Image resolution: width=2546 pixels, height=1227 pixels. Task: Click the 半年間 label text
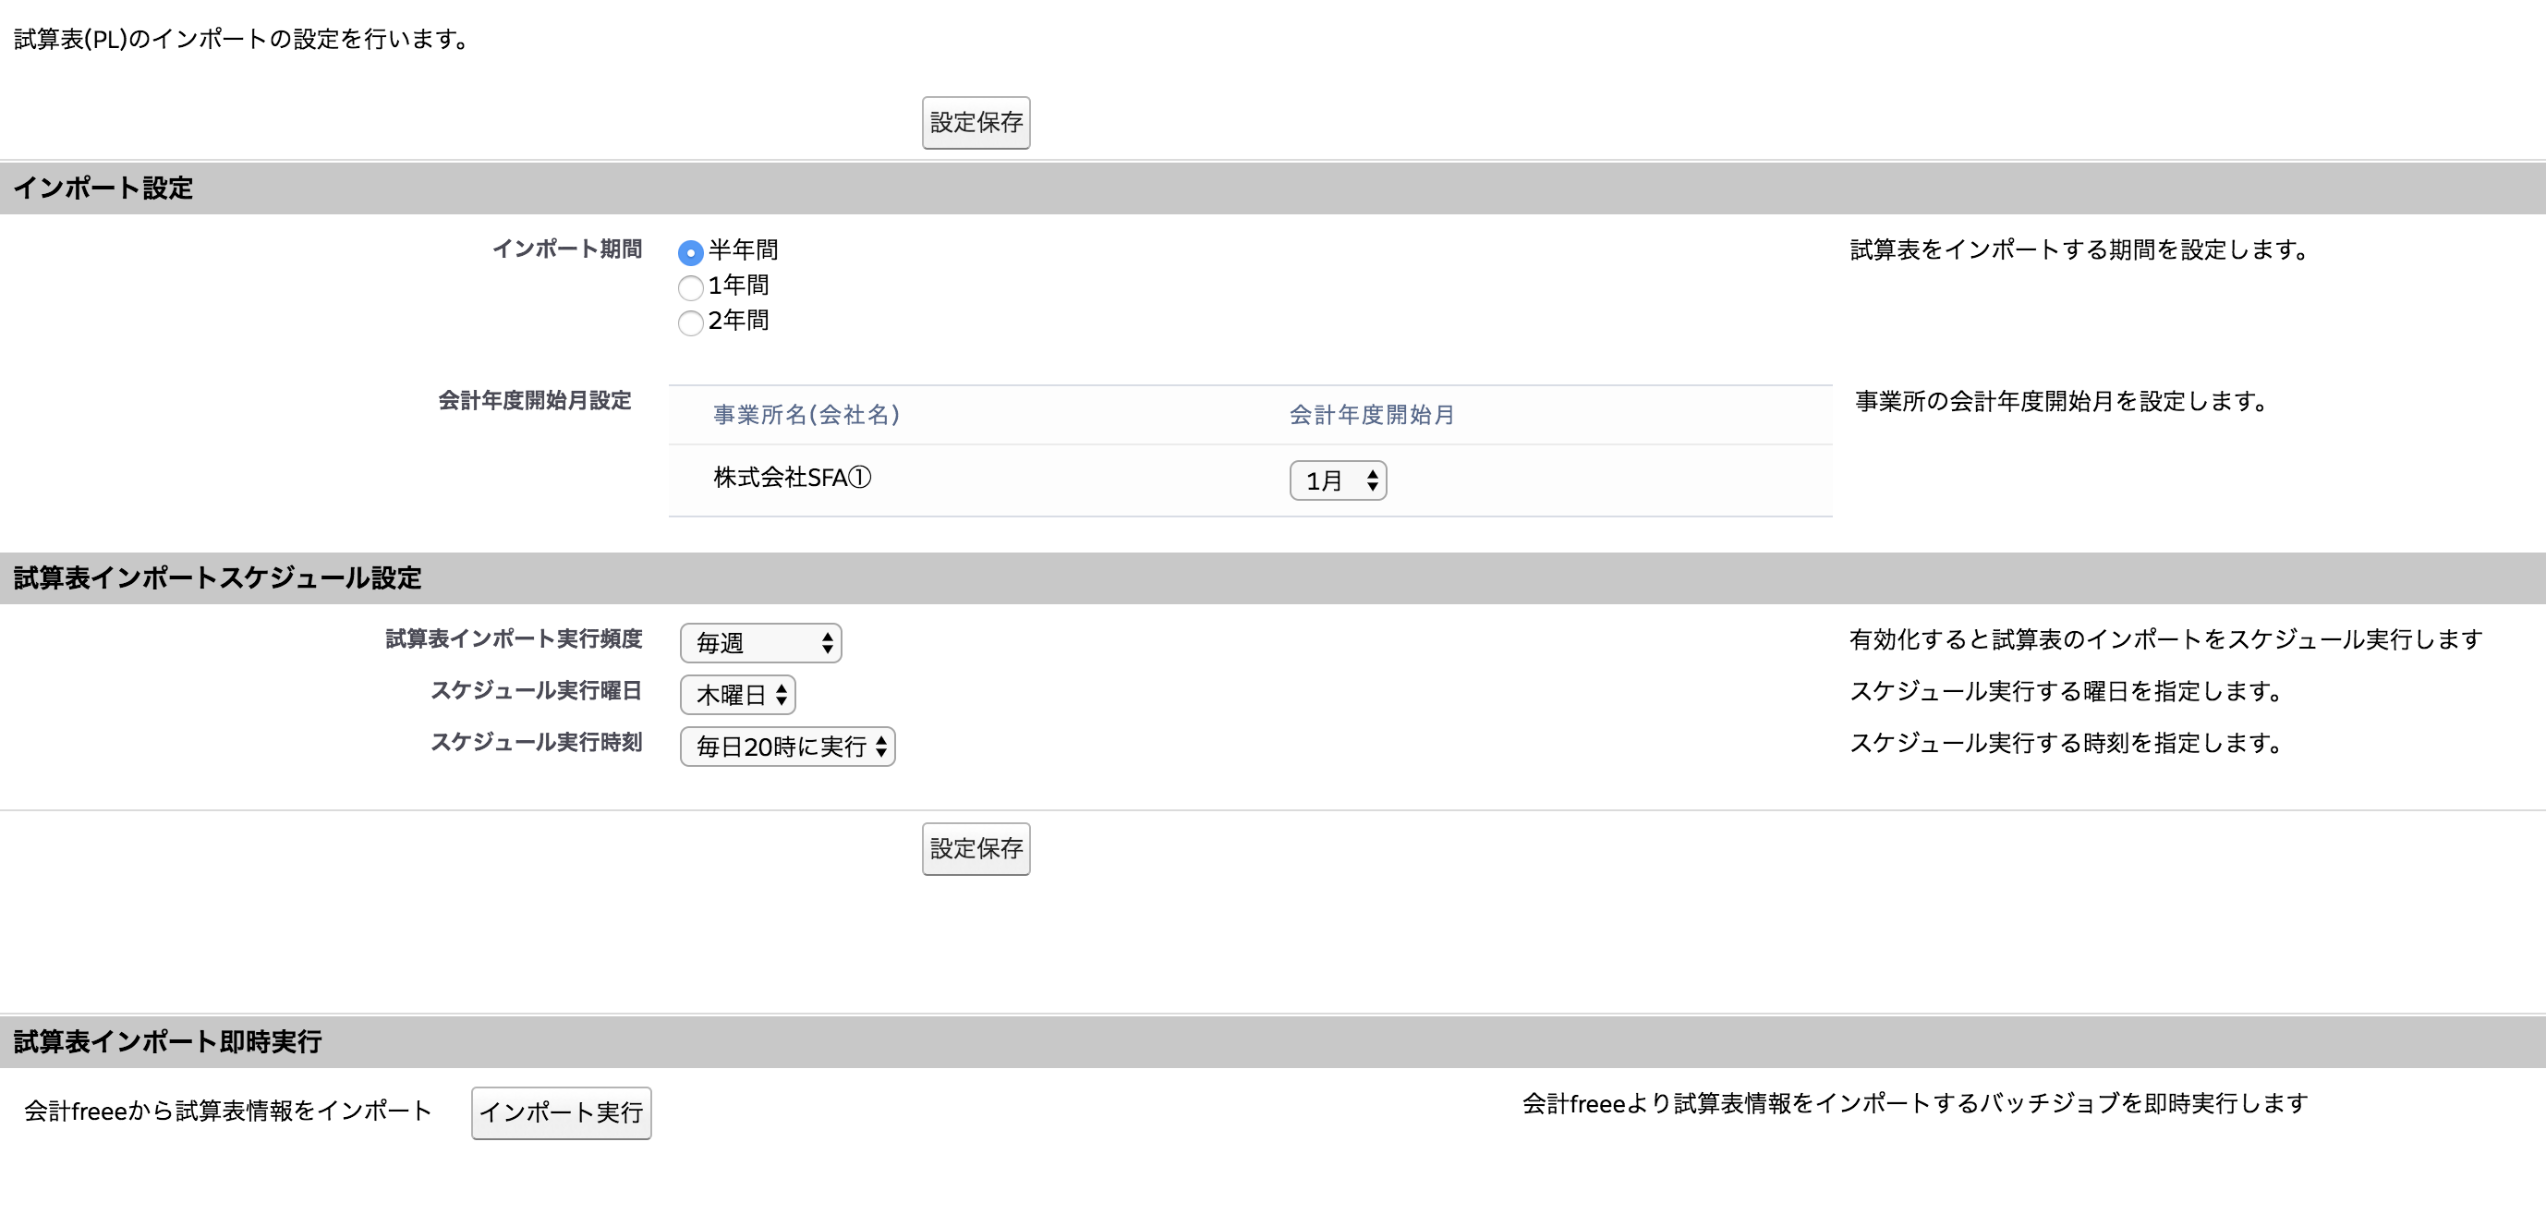(x=744, y=250)
